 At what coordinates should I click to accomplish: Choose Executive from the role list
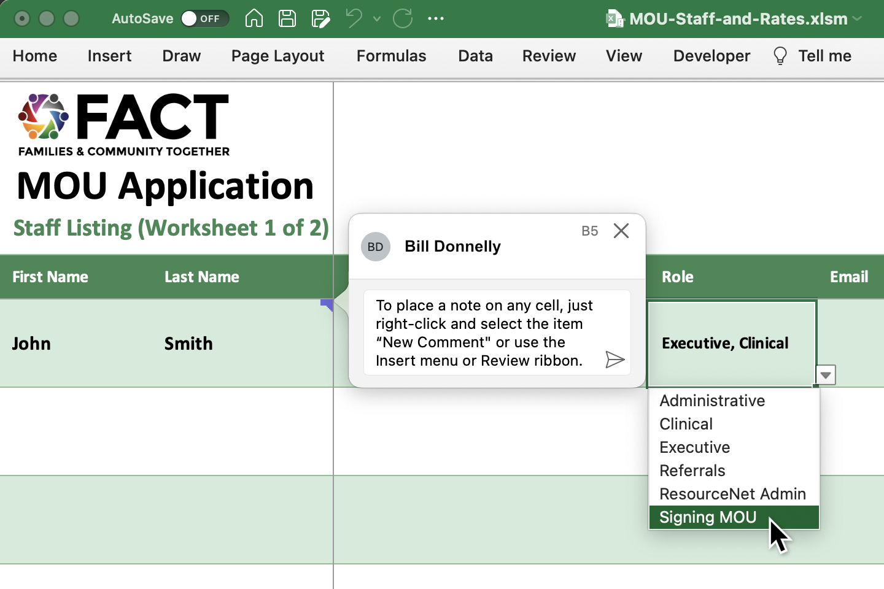[x=734, y=447]
